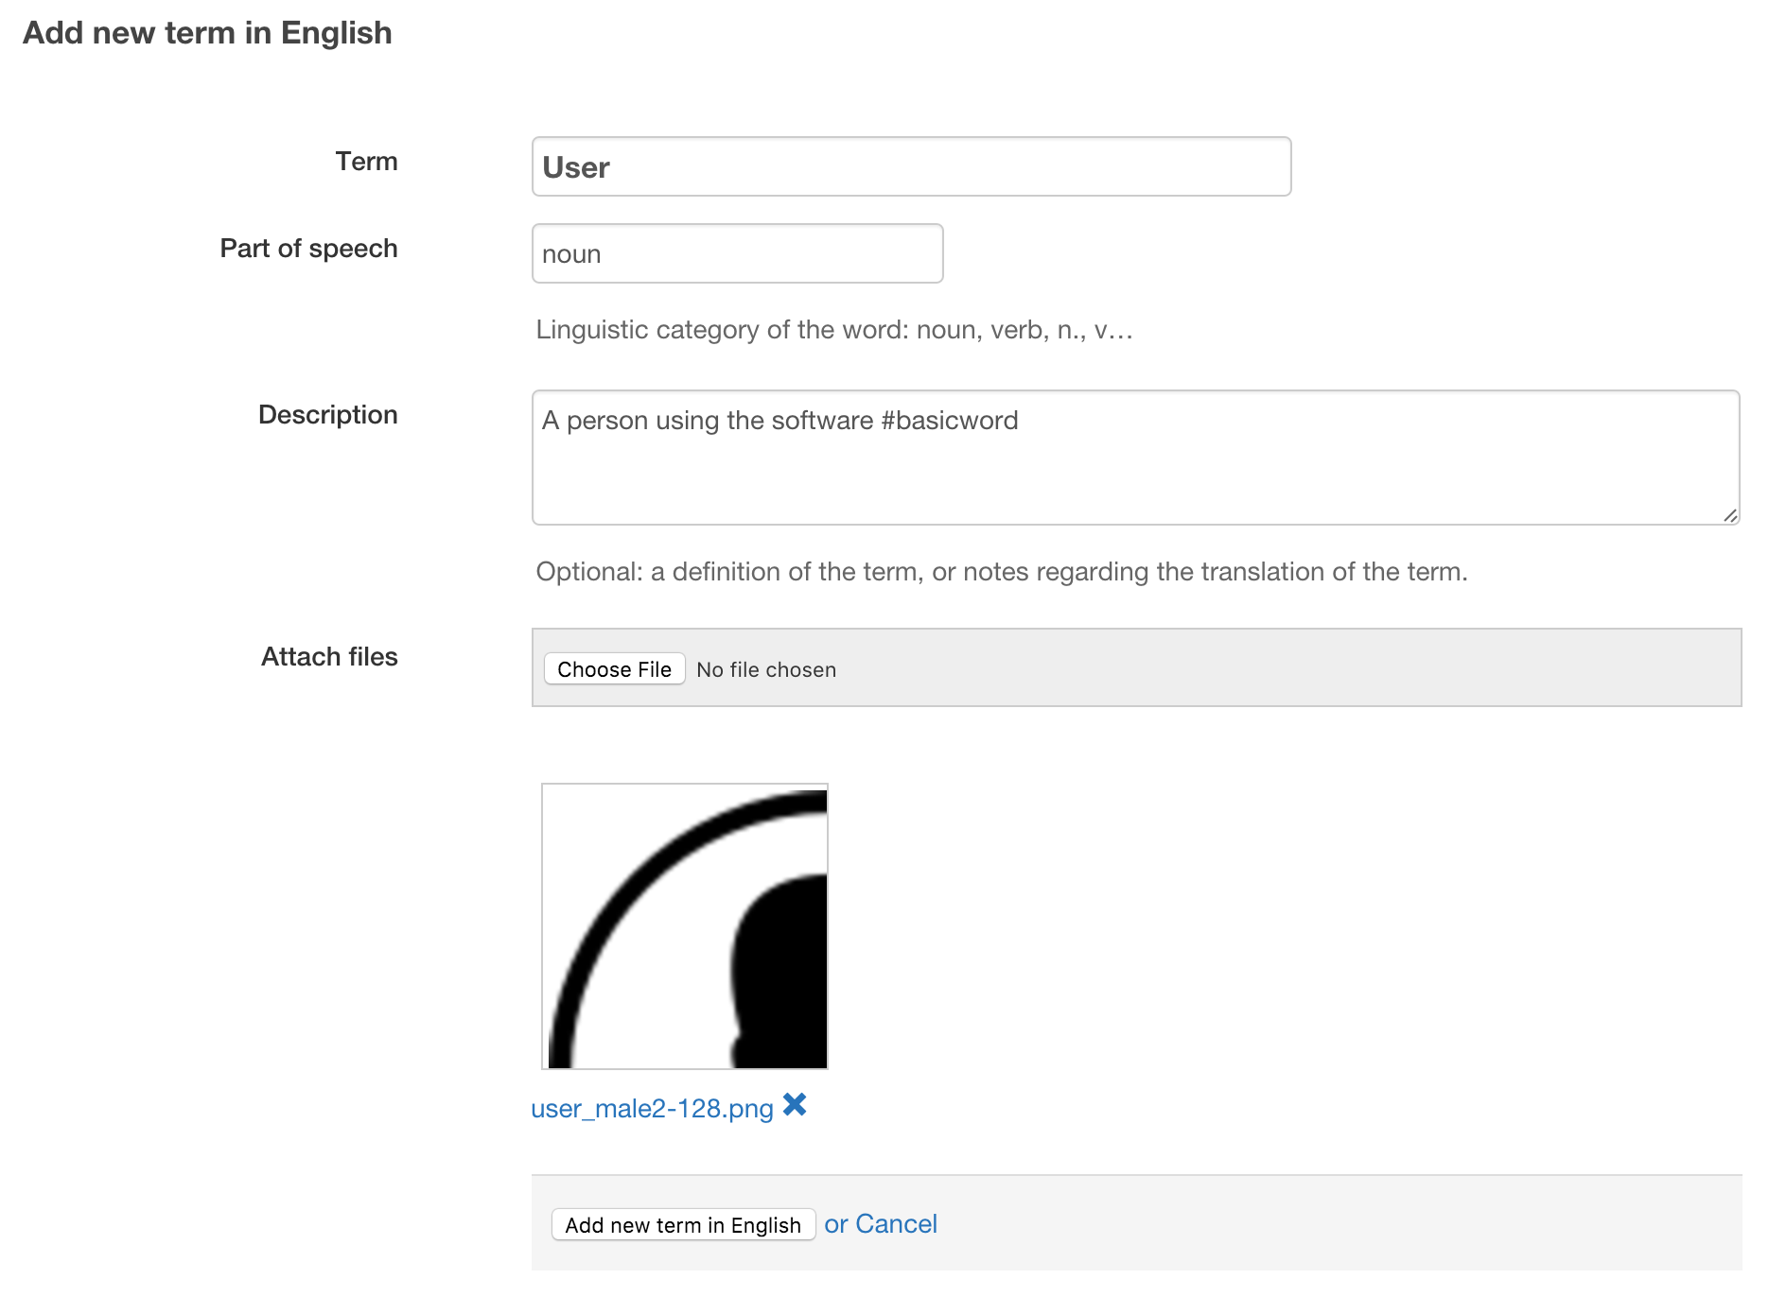Focus the Part of speech field

[x=737, y=254]
